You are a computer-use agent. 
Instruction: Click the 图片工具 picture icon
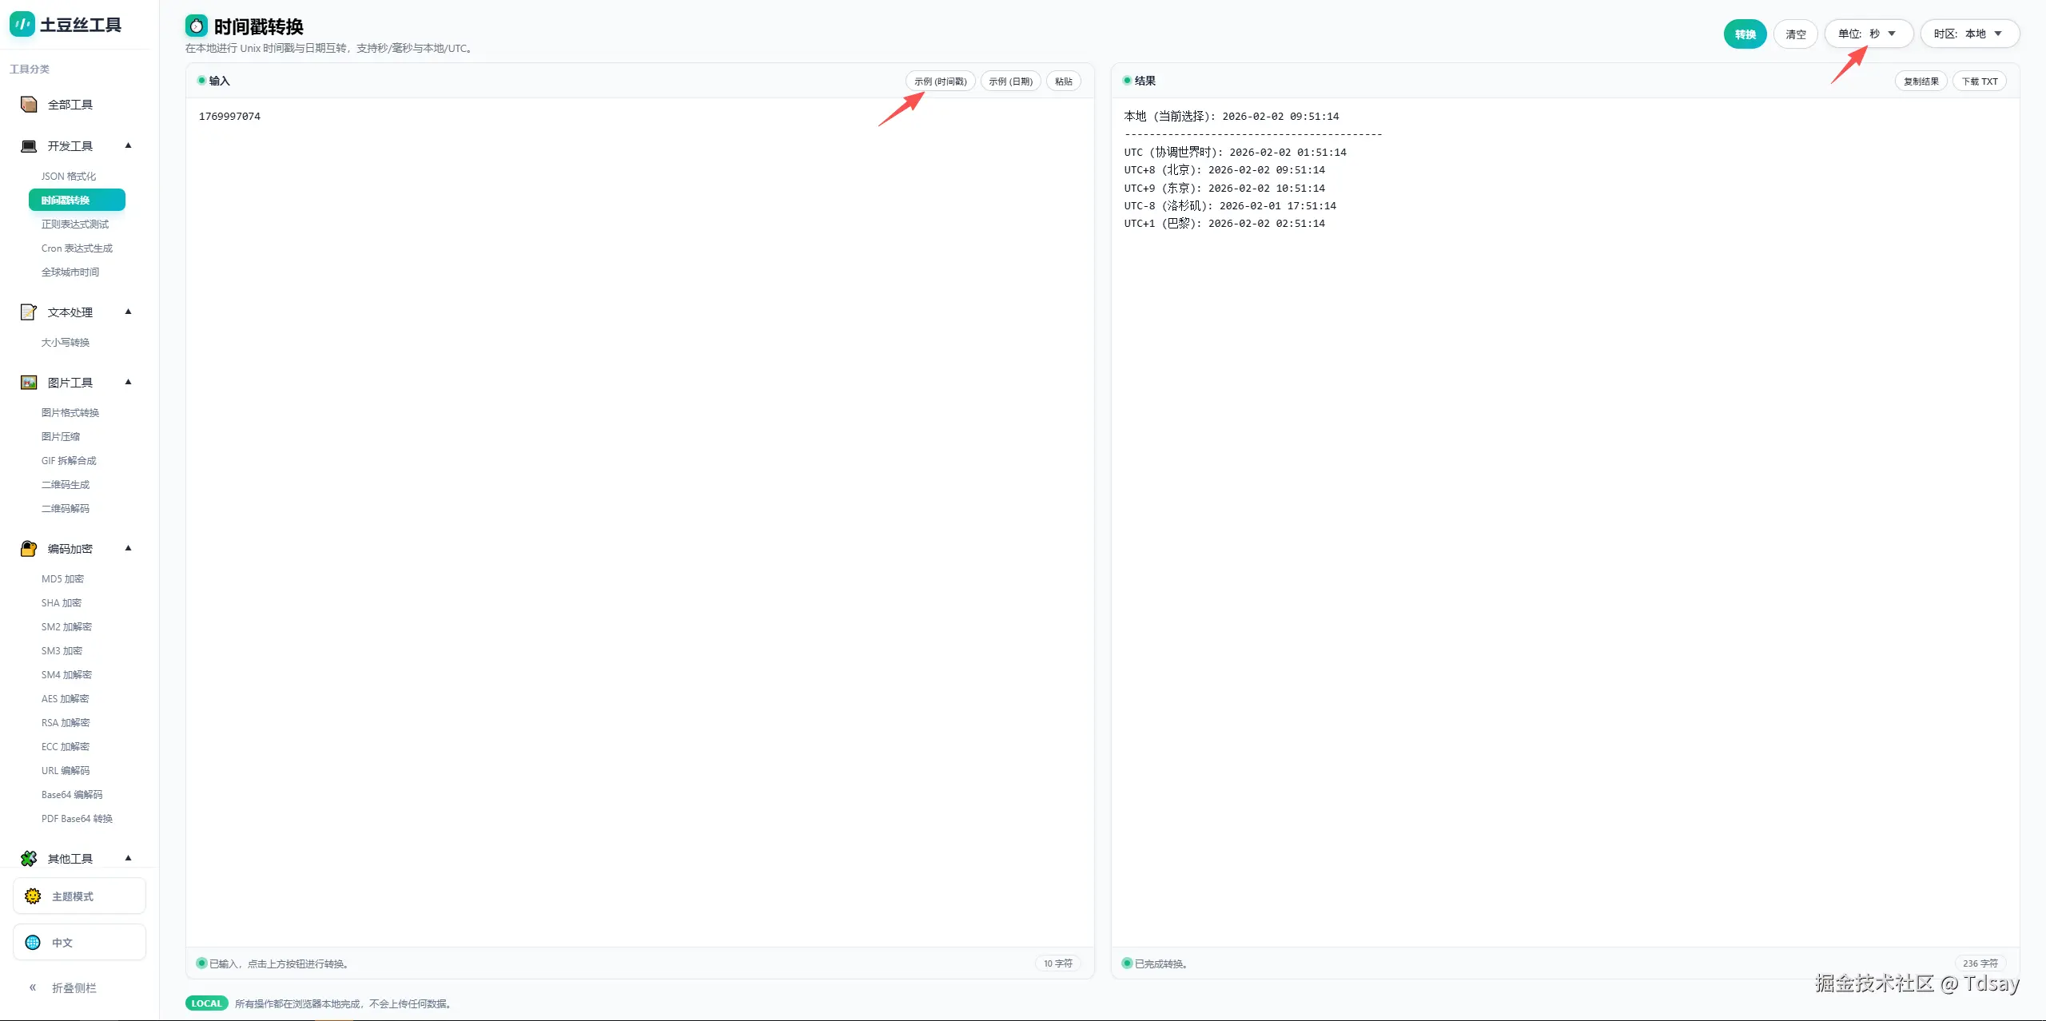pos(29,383)
